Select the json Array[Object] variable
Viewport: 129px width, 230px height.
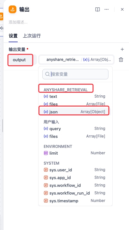[74, 112]
